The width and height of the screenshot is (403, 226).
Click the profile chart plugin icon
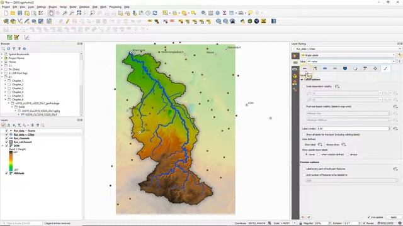pyautogui.click(x=26, y=38)
